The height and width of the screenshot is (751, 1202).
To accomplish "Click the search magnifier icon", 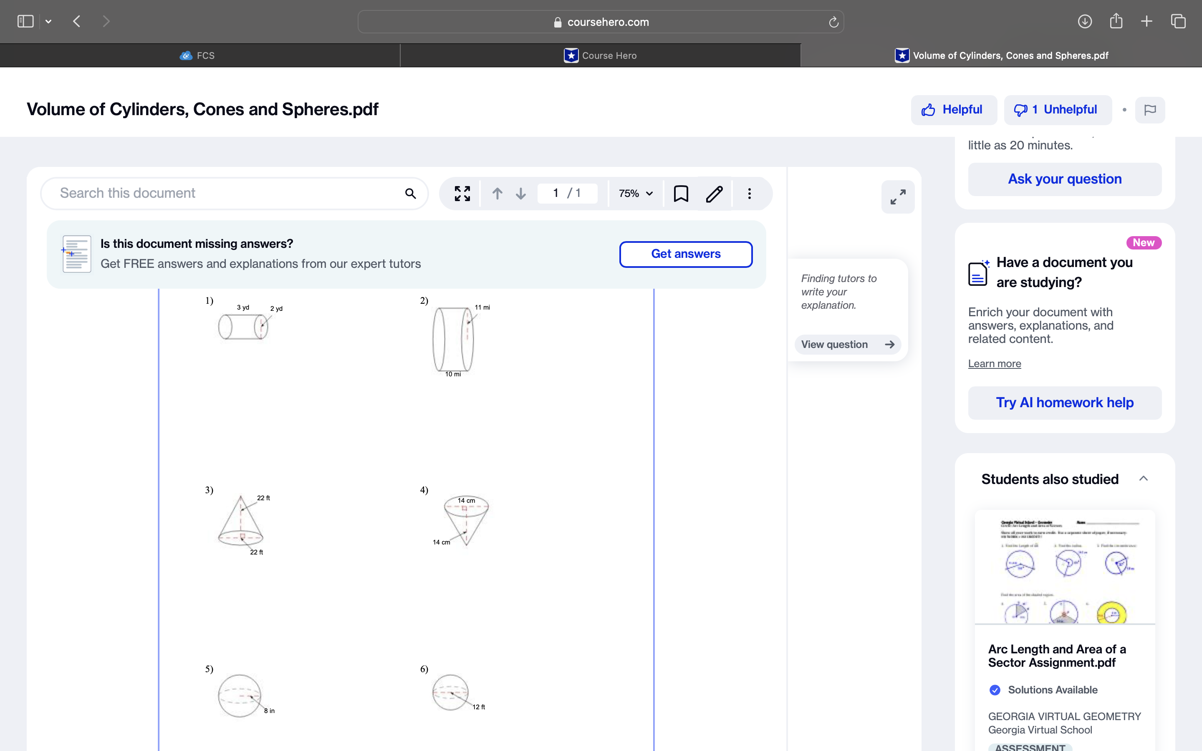I will pos(410,193).
